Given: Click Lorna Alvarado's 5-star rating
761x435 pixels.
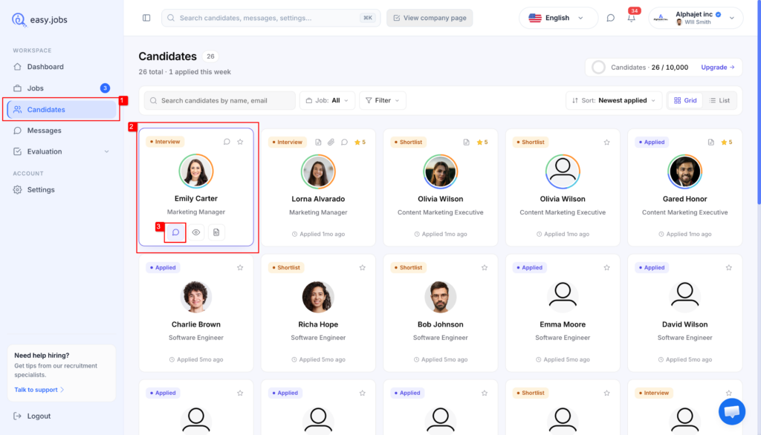Looking at the screenshot, I should (360, 142).
